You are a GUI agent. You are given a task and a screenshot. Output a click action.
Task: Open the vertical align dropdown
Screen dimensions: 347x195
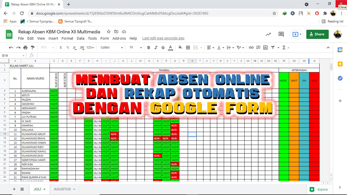(x=221, y=47)
